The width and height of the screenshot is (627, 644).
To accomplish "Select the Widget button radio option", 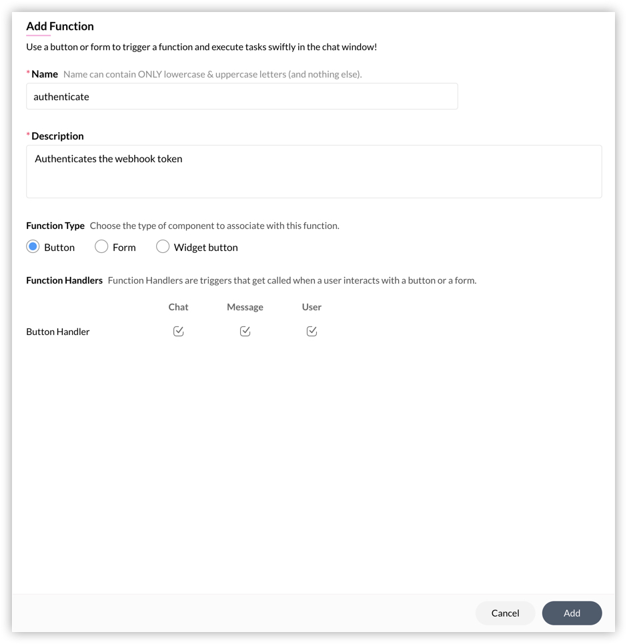I will click(x=163, y=247).
